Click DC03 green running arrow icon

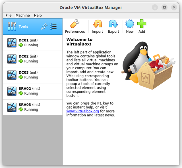pos(21,77)
